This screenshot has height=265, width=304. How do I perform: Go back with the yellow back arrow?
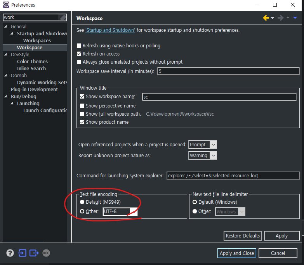266,18
